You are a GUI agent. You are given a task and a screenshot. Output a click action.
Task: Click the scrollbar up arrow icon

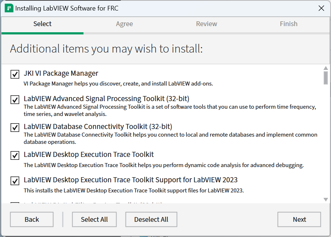(x=325, y=68)
